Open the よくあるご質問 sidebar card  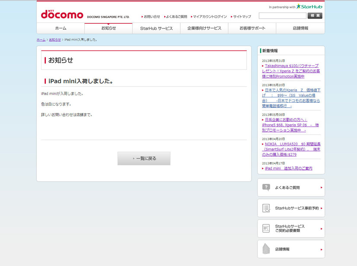coord(291,188)
